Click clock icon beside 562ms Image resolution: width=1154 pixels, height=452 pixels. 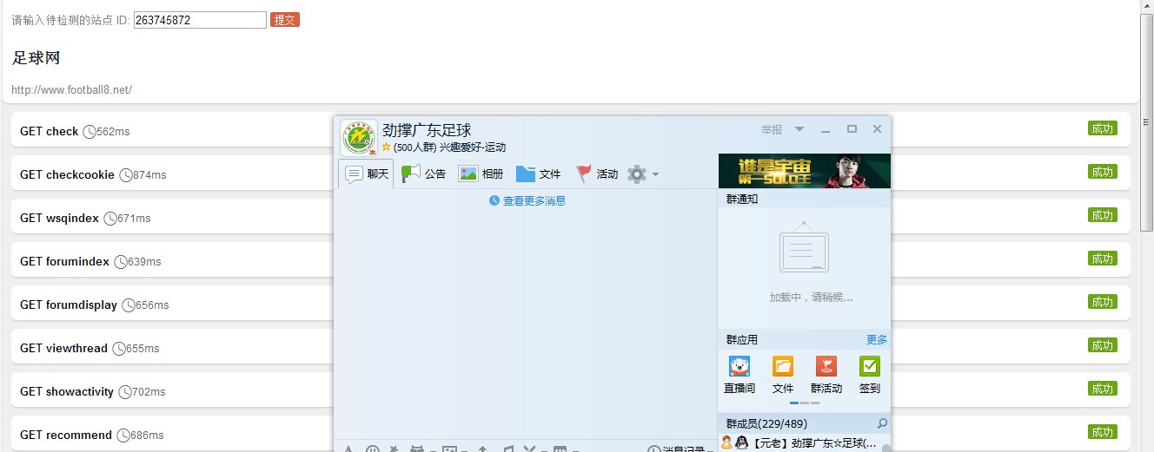(90, 132)
